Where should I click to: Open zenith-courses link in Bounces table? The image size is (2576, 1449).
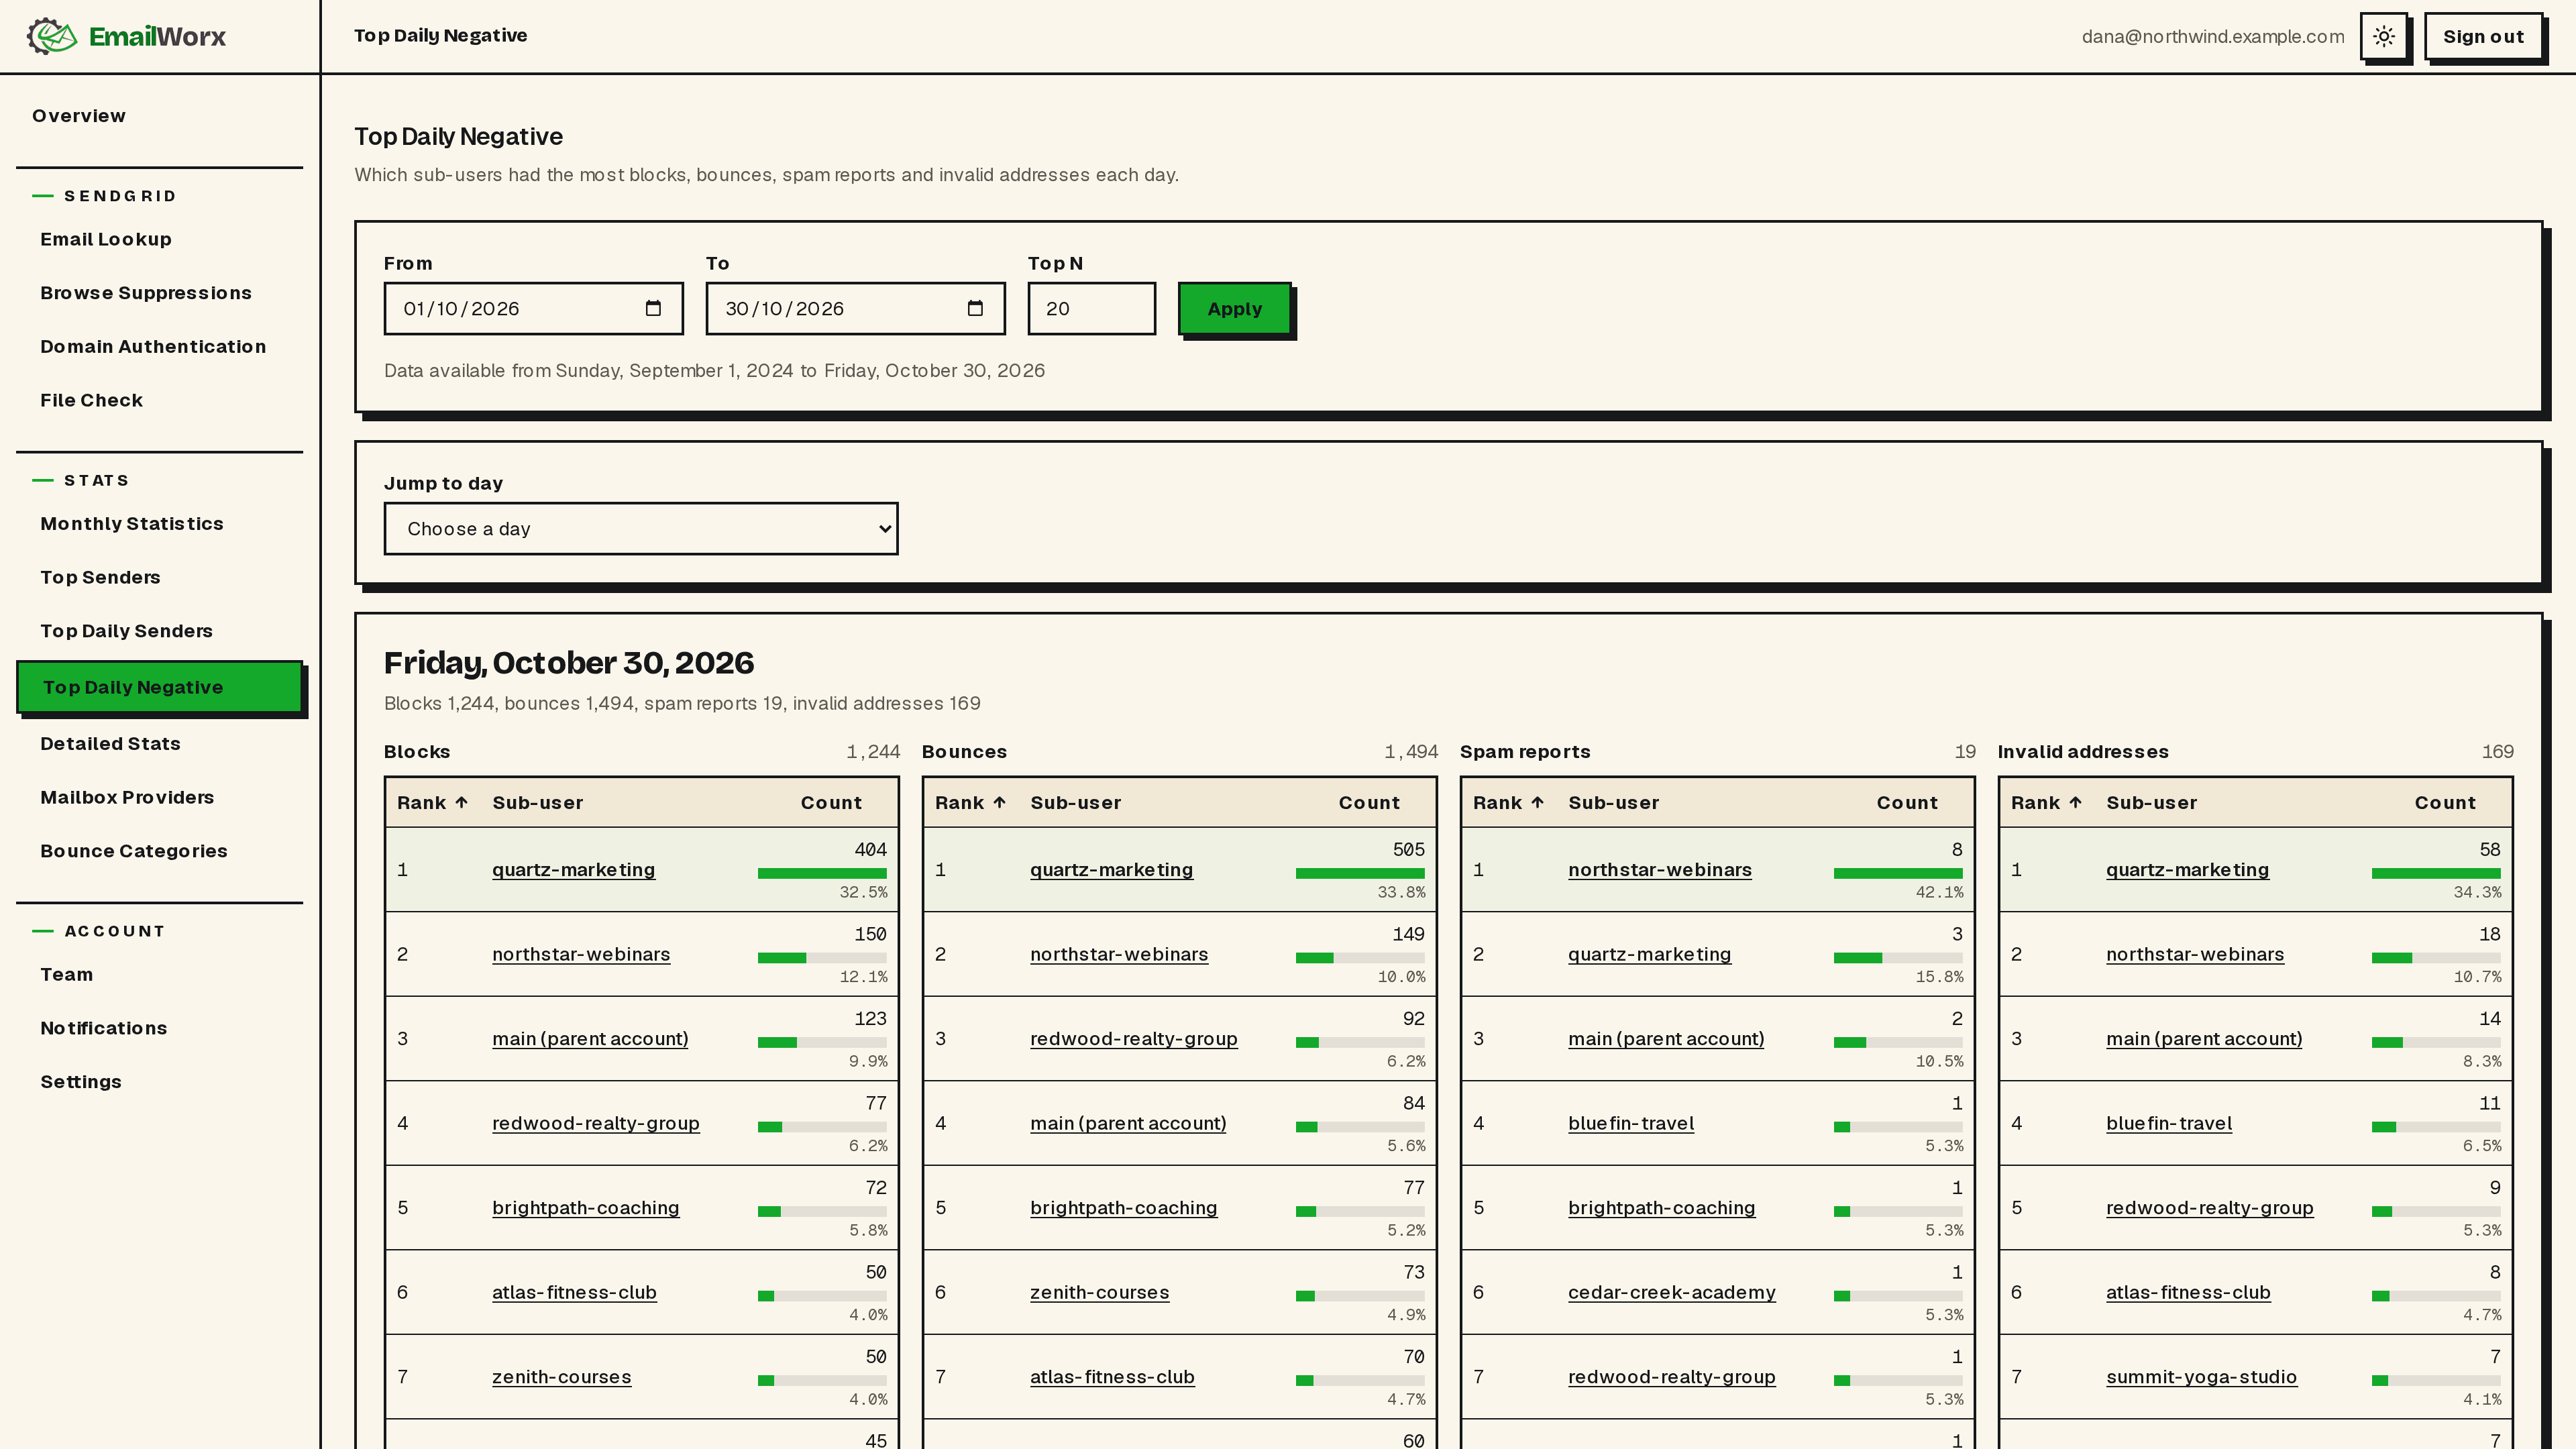pyautogui.click(x=1100, y=1292)
